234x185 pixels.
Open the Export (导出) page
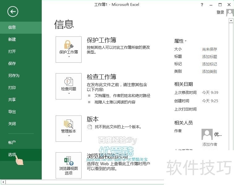pyautogui.click(x=21, y=112)
